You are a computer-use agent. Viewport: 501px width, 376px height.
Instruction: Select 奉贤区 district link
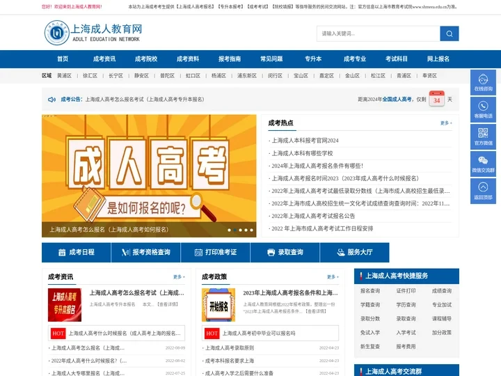(429, 76)
